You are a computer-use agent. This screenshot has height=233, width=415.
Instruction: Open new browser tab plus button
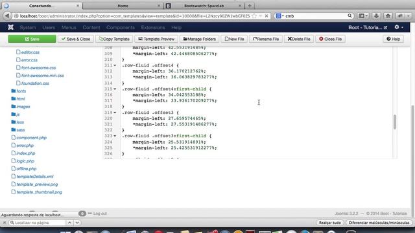point(249,6)
